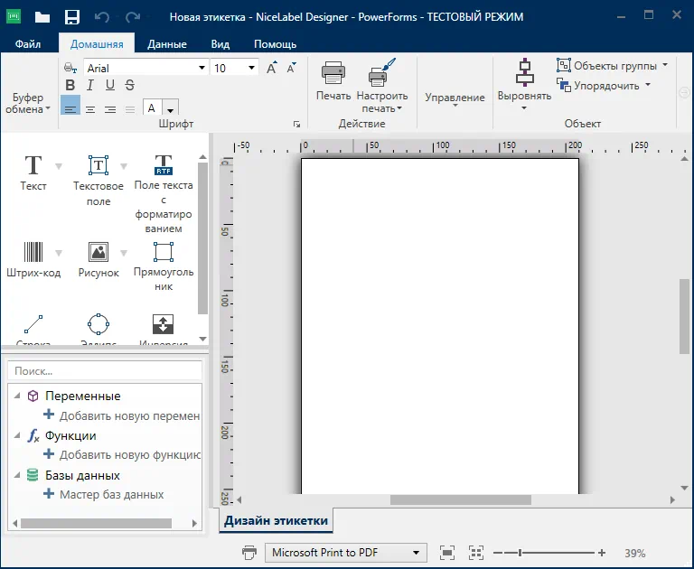The height and width of the screenshot is (569, 694).
Task: Select the inverse object tool
Action: (164, 328)
